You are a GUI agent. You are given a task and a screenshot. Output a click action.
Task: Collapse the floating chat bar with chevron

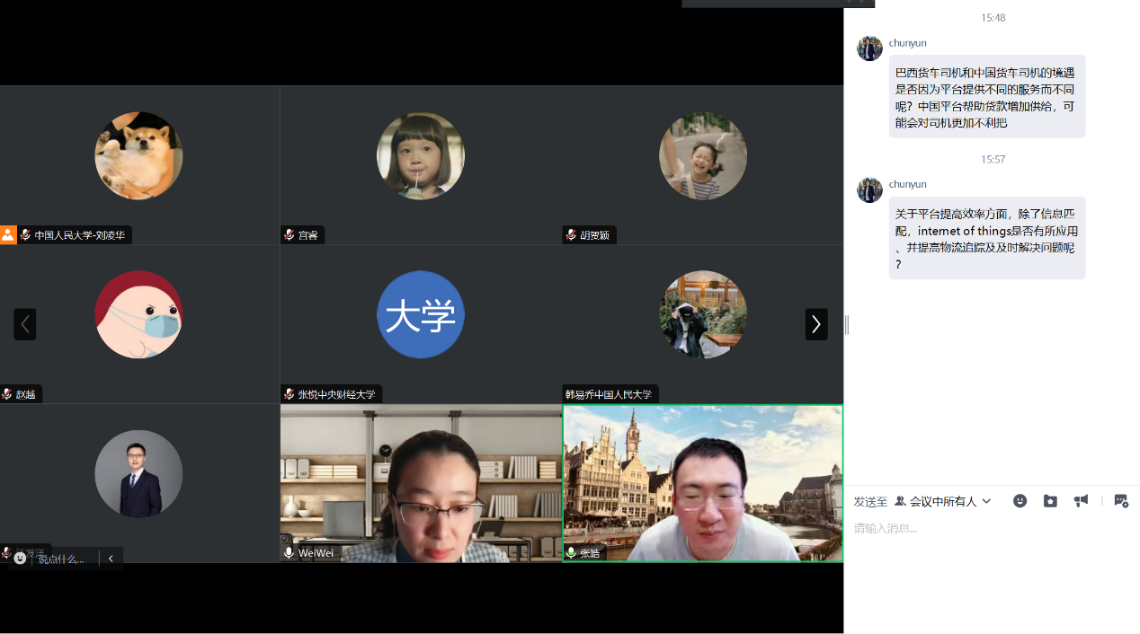pyautogui.click(x=111, y=559)
